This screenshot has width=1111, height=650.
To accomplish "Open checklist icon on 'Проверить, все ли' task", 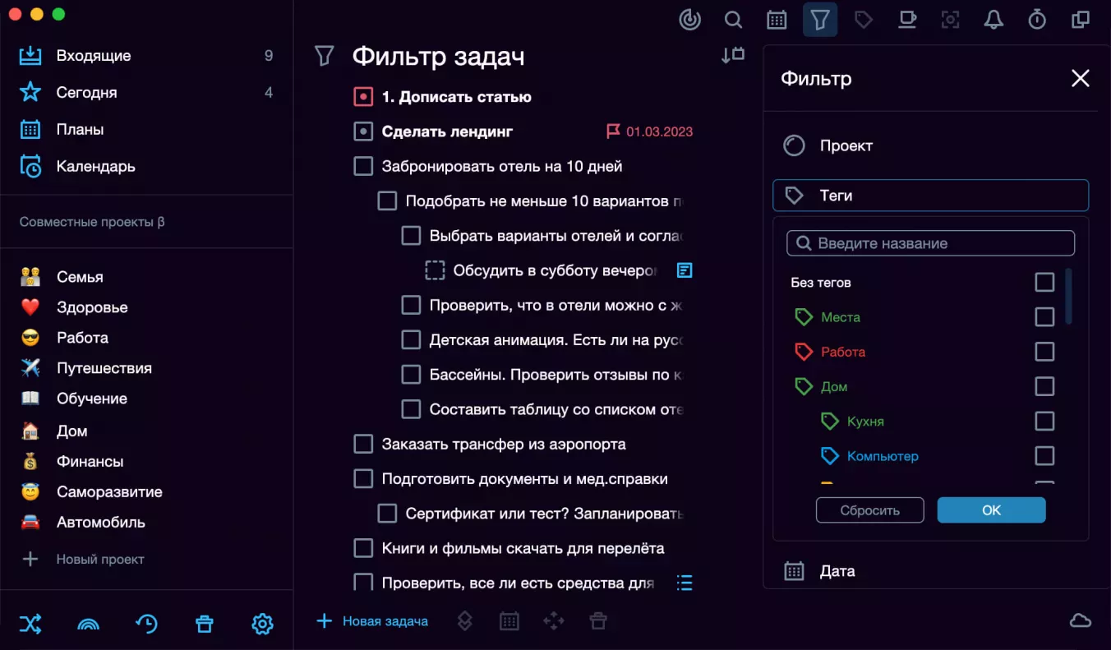I will (x=685, y=583).
